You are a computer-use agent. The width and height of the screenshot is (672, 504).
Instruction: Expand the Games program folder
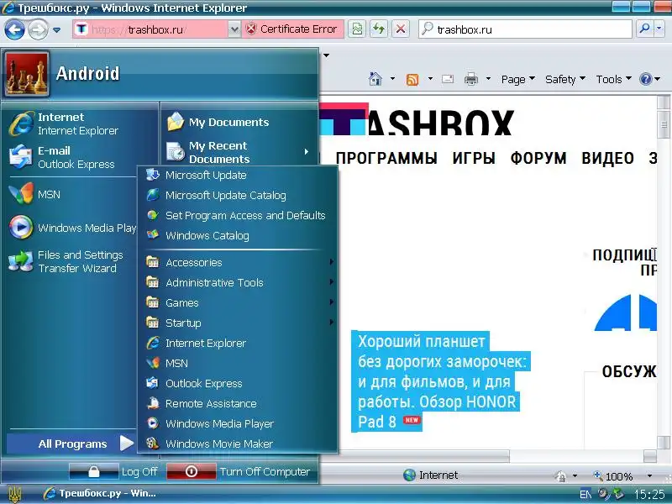pyautogui.click(x=238, y=302)
